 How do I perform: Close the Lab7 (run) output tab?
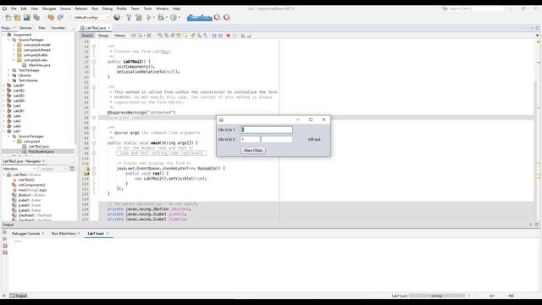point(108,234)
